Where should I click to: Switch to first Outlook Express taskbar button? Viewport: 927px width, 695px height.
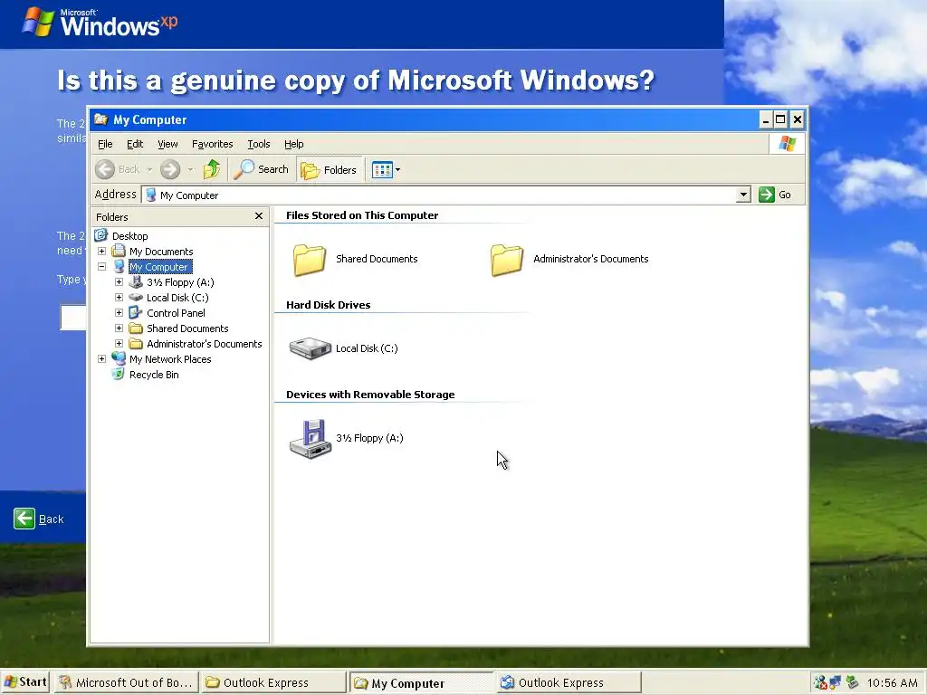272,682
